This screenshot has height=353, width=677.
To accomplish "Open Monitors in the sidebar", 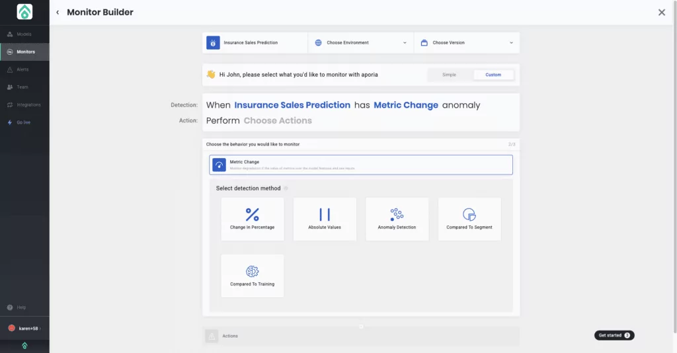I will pyautogui.click(x=24, y=52).
